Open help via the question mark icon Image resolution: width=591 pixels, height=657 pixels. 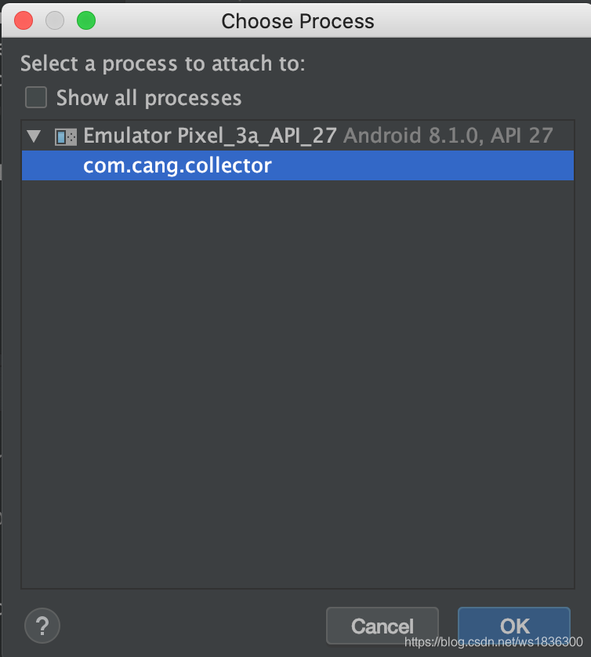(x=42, y=625)
